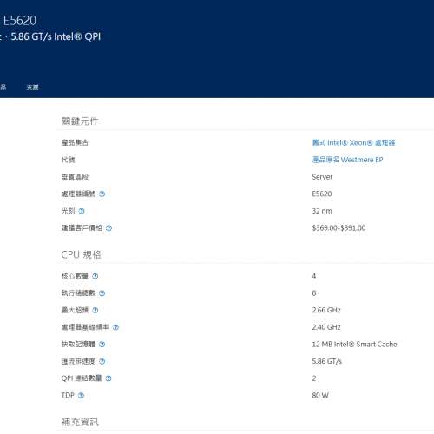Click the 80 W TDP value
434x434 pixels.
tap(320, 396)
